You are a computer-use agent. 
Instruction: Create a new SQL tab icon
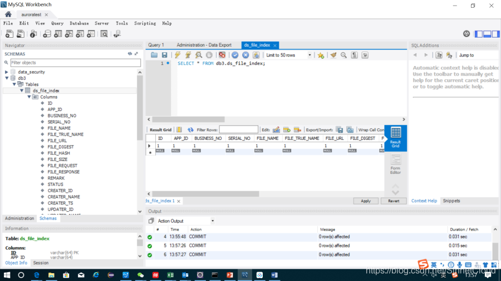9,34
